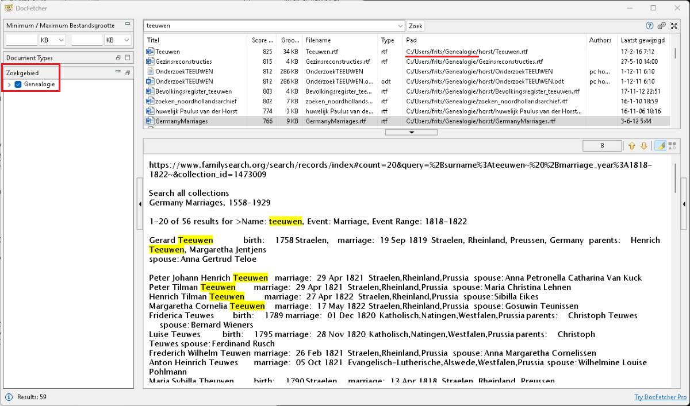The height and width of the screenshot is (406, 690).
Task: Uncheck the Genealogie search scope checkbox
Action: click(x=18, y=84)
